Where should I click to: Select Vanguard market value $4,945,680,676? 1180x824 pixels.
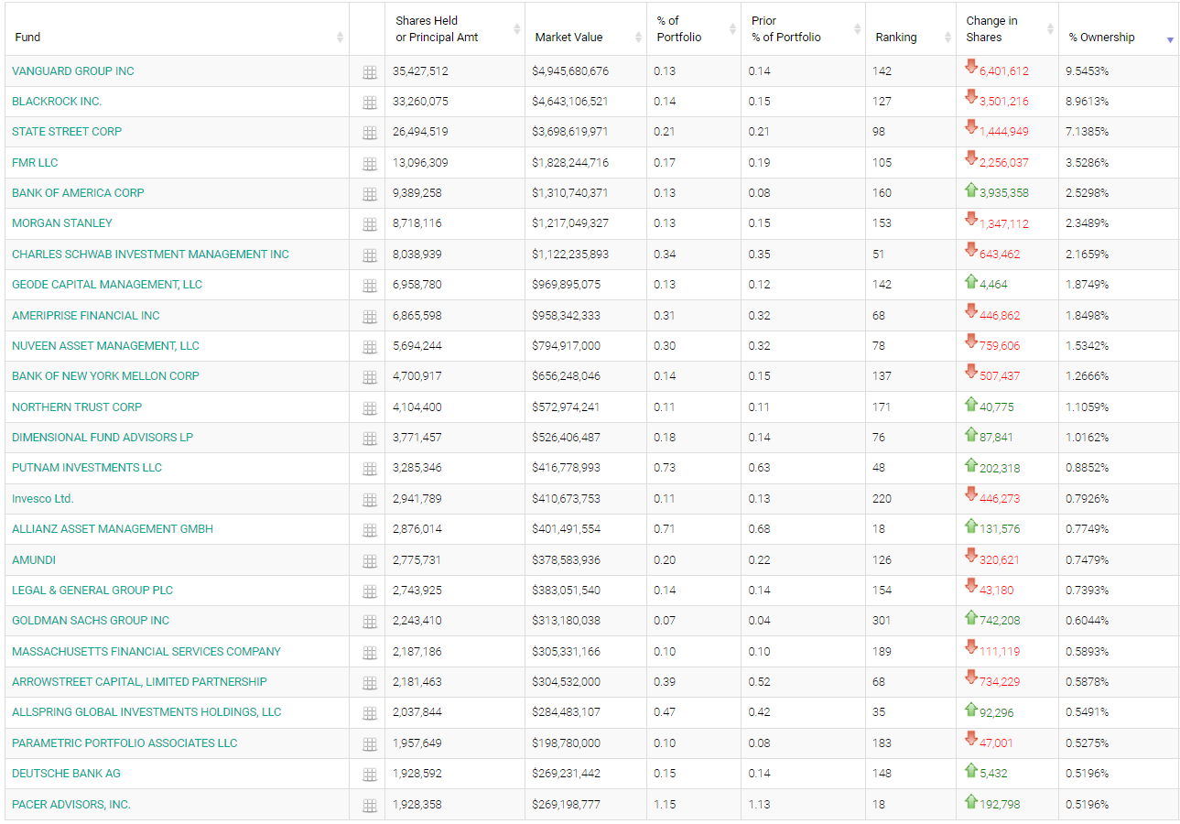pos(571,71)
